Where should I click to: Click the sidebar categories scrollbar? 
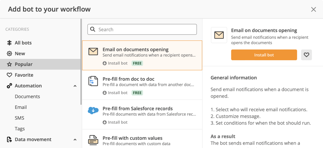(81, 62)
